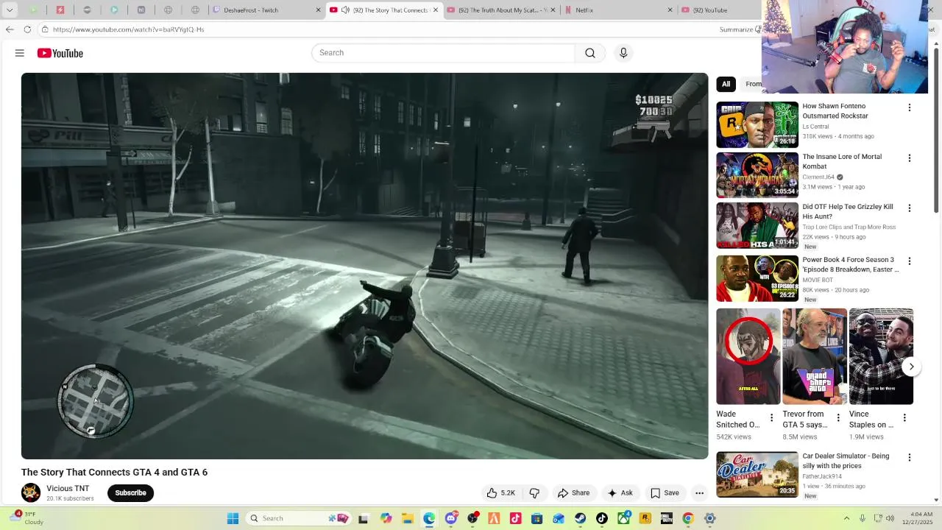The image size is (942, 530).
Task: Share the video
Action: pyautogui.click(x=573, y=493)
